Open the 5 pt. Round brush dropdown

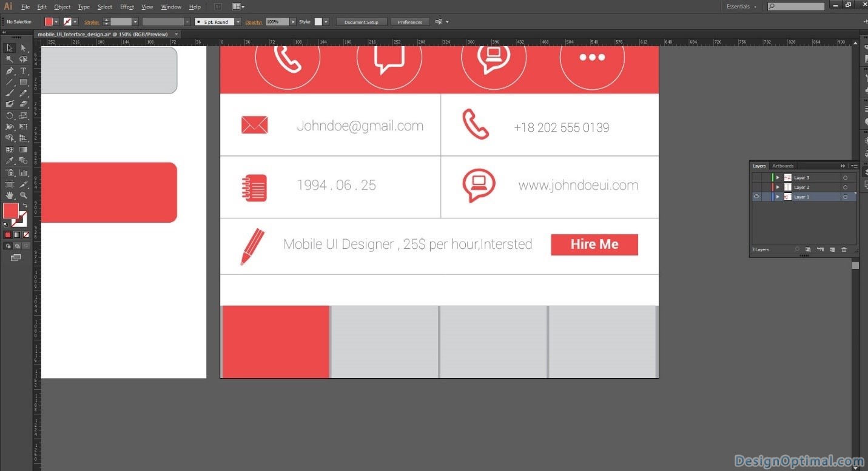click(238, 22)
